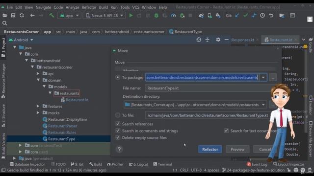Select the To file radio button
The width and height of the screenshot is (314, 176).
pyautogui.click(x=118, y=115)
